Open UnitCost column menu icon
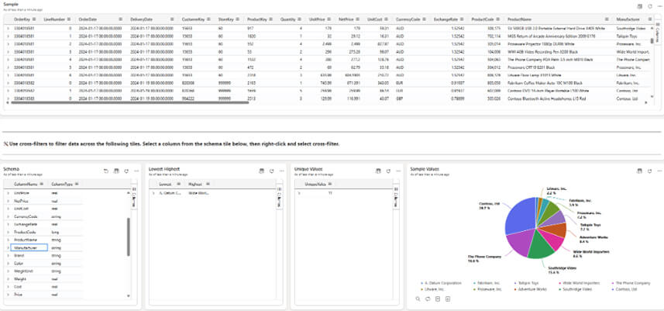664x311 pixels. pos(386,19)
